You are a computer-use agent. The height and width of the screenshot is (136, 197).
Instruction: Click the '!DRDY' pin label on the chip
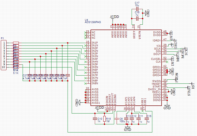pyautogui.click(x=157, y=41)
